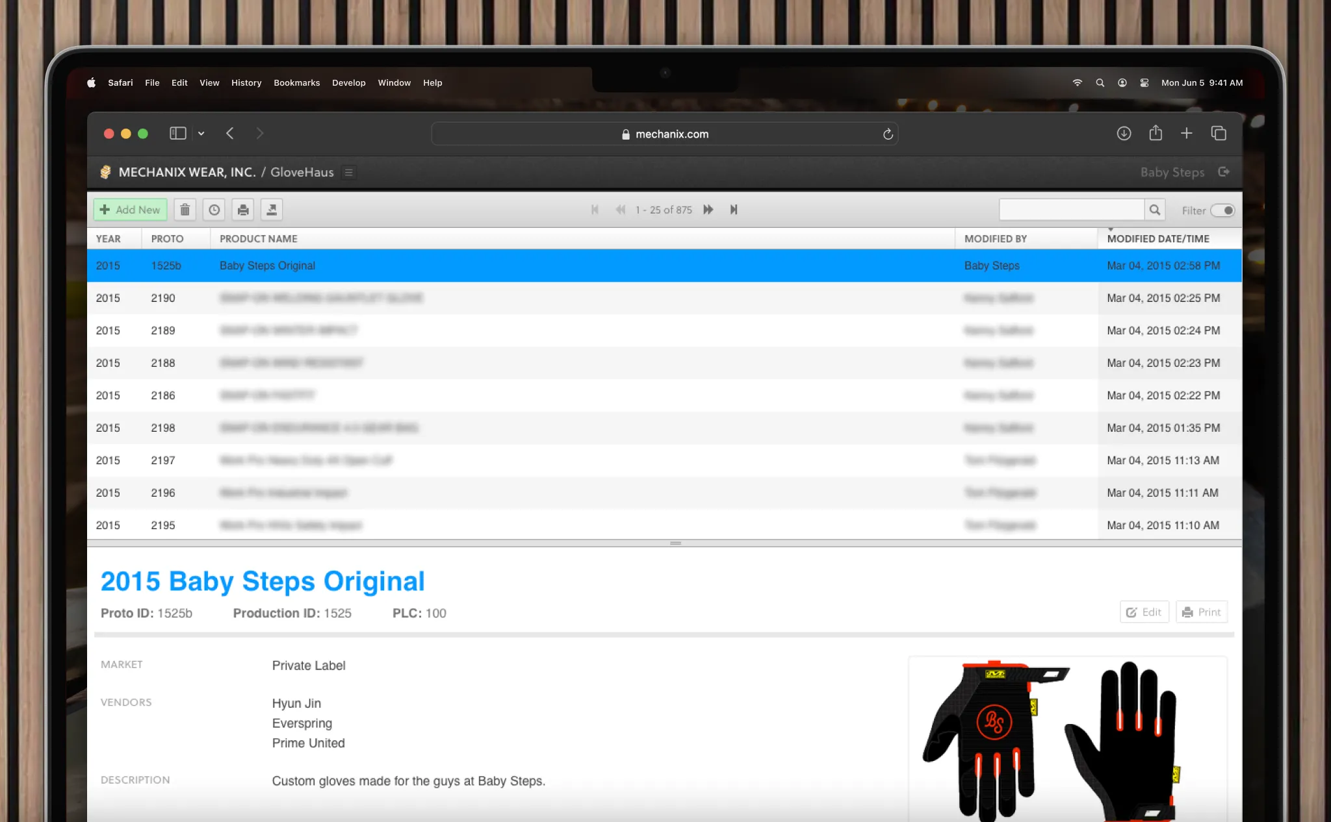1331x822 pixels.
Task: Click the mechanix.com address bar
Action: (x=665, y=134)
